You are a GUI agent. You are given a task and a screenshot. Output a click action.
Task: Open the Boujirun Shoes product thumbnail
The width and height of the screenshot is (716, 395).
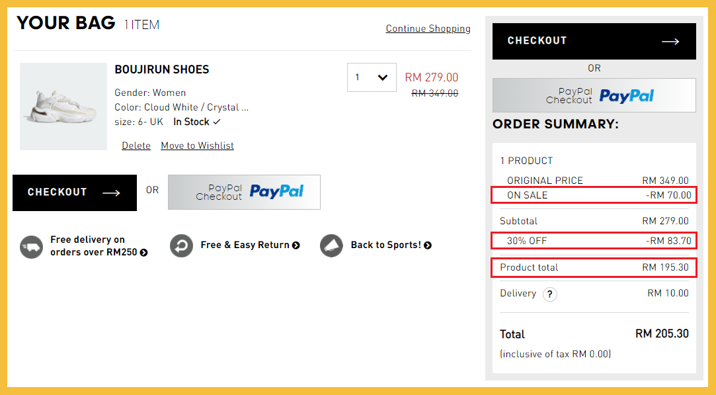click(63, 107)
